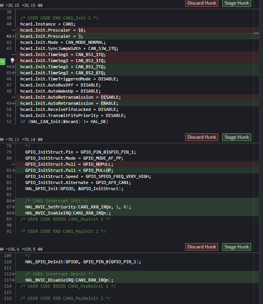Click the lightbulb icon beside TimeSeg2 line

(x=12, y=61)
